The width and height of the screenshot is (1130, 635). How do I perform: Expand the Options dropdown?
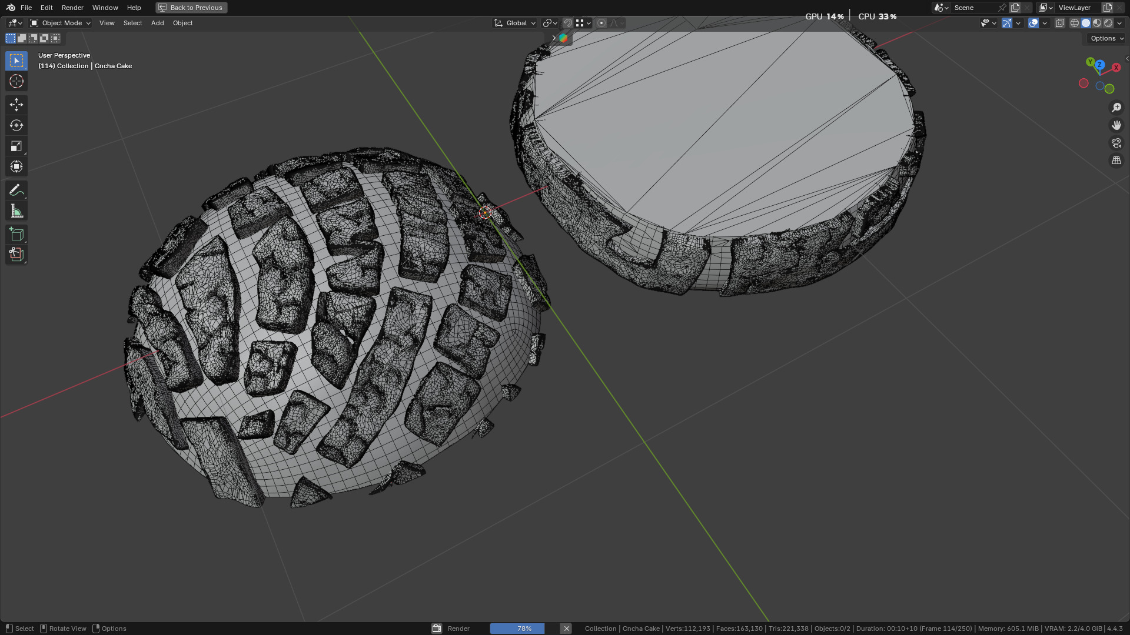tap(1106, 38)
